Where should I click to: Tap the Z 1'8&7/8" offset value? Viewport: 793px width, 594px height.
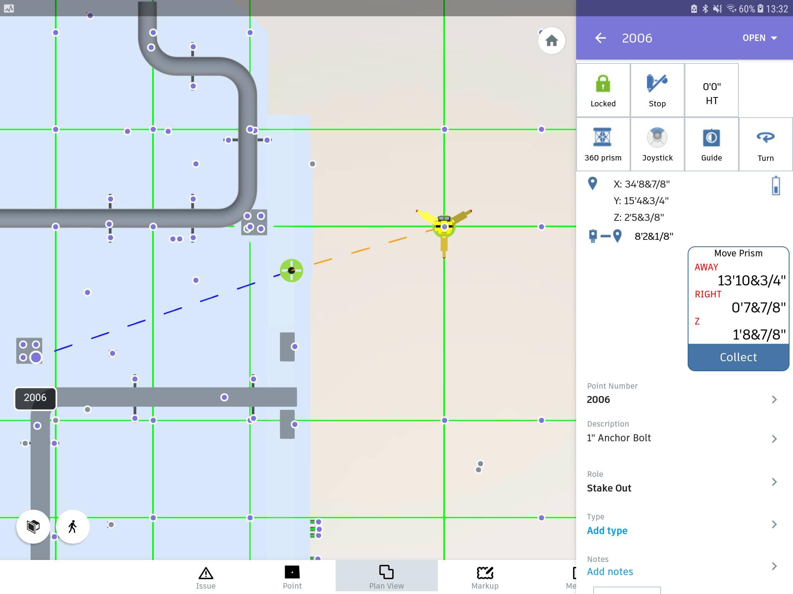point(759,335)
